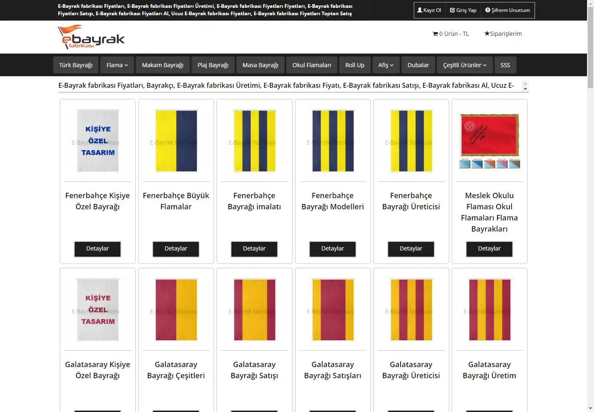Expand the Flama dropdown menu

point(117,65)
